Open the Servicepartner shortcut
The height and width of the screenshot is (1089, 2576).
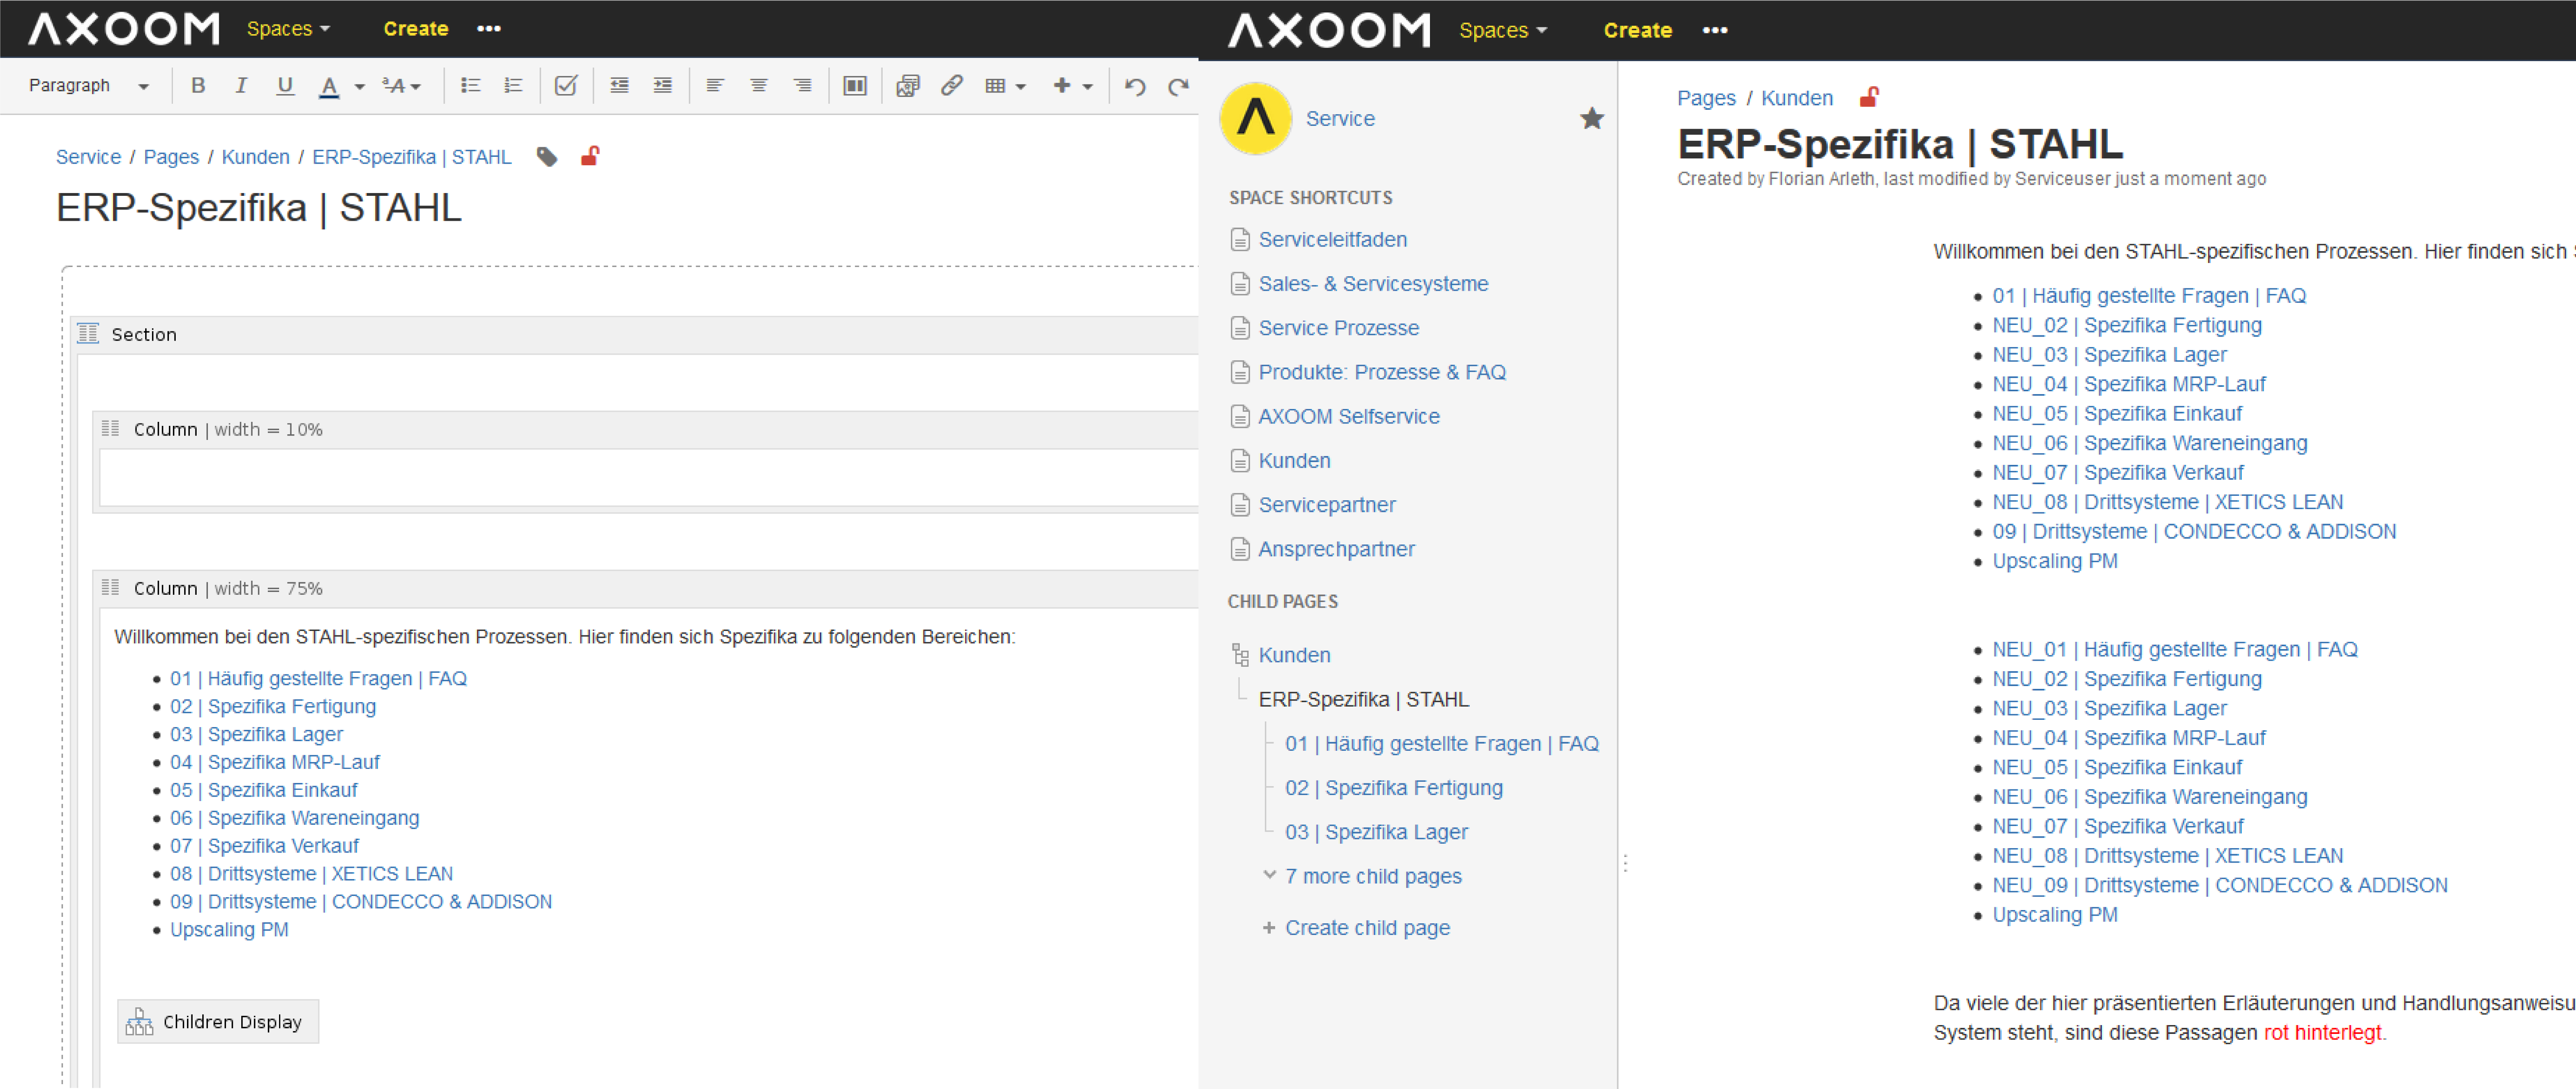point(1327,505)
